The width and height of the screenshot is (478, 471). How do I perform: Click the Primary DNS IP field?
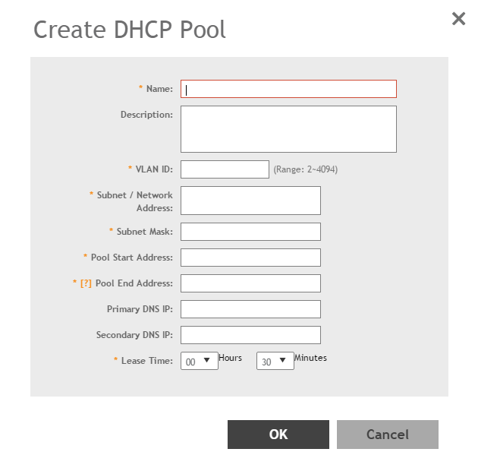point(250,309)
